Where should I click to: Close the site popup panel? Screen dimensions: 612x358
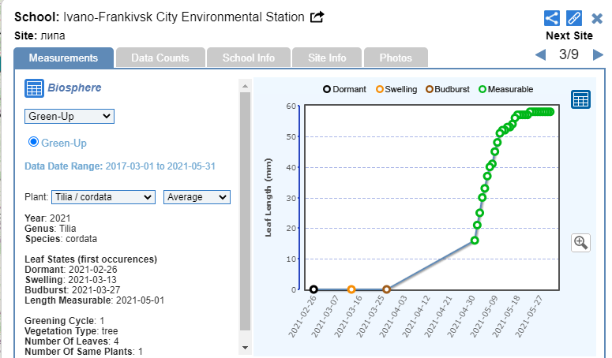597,18
